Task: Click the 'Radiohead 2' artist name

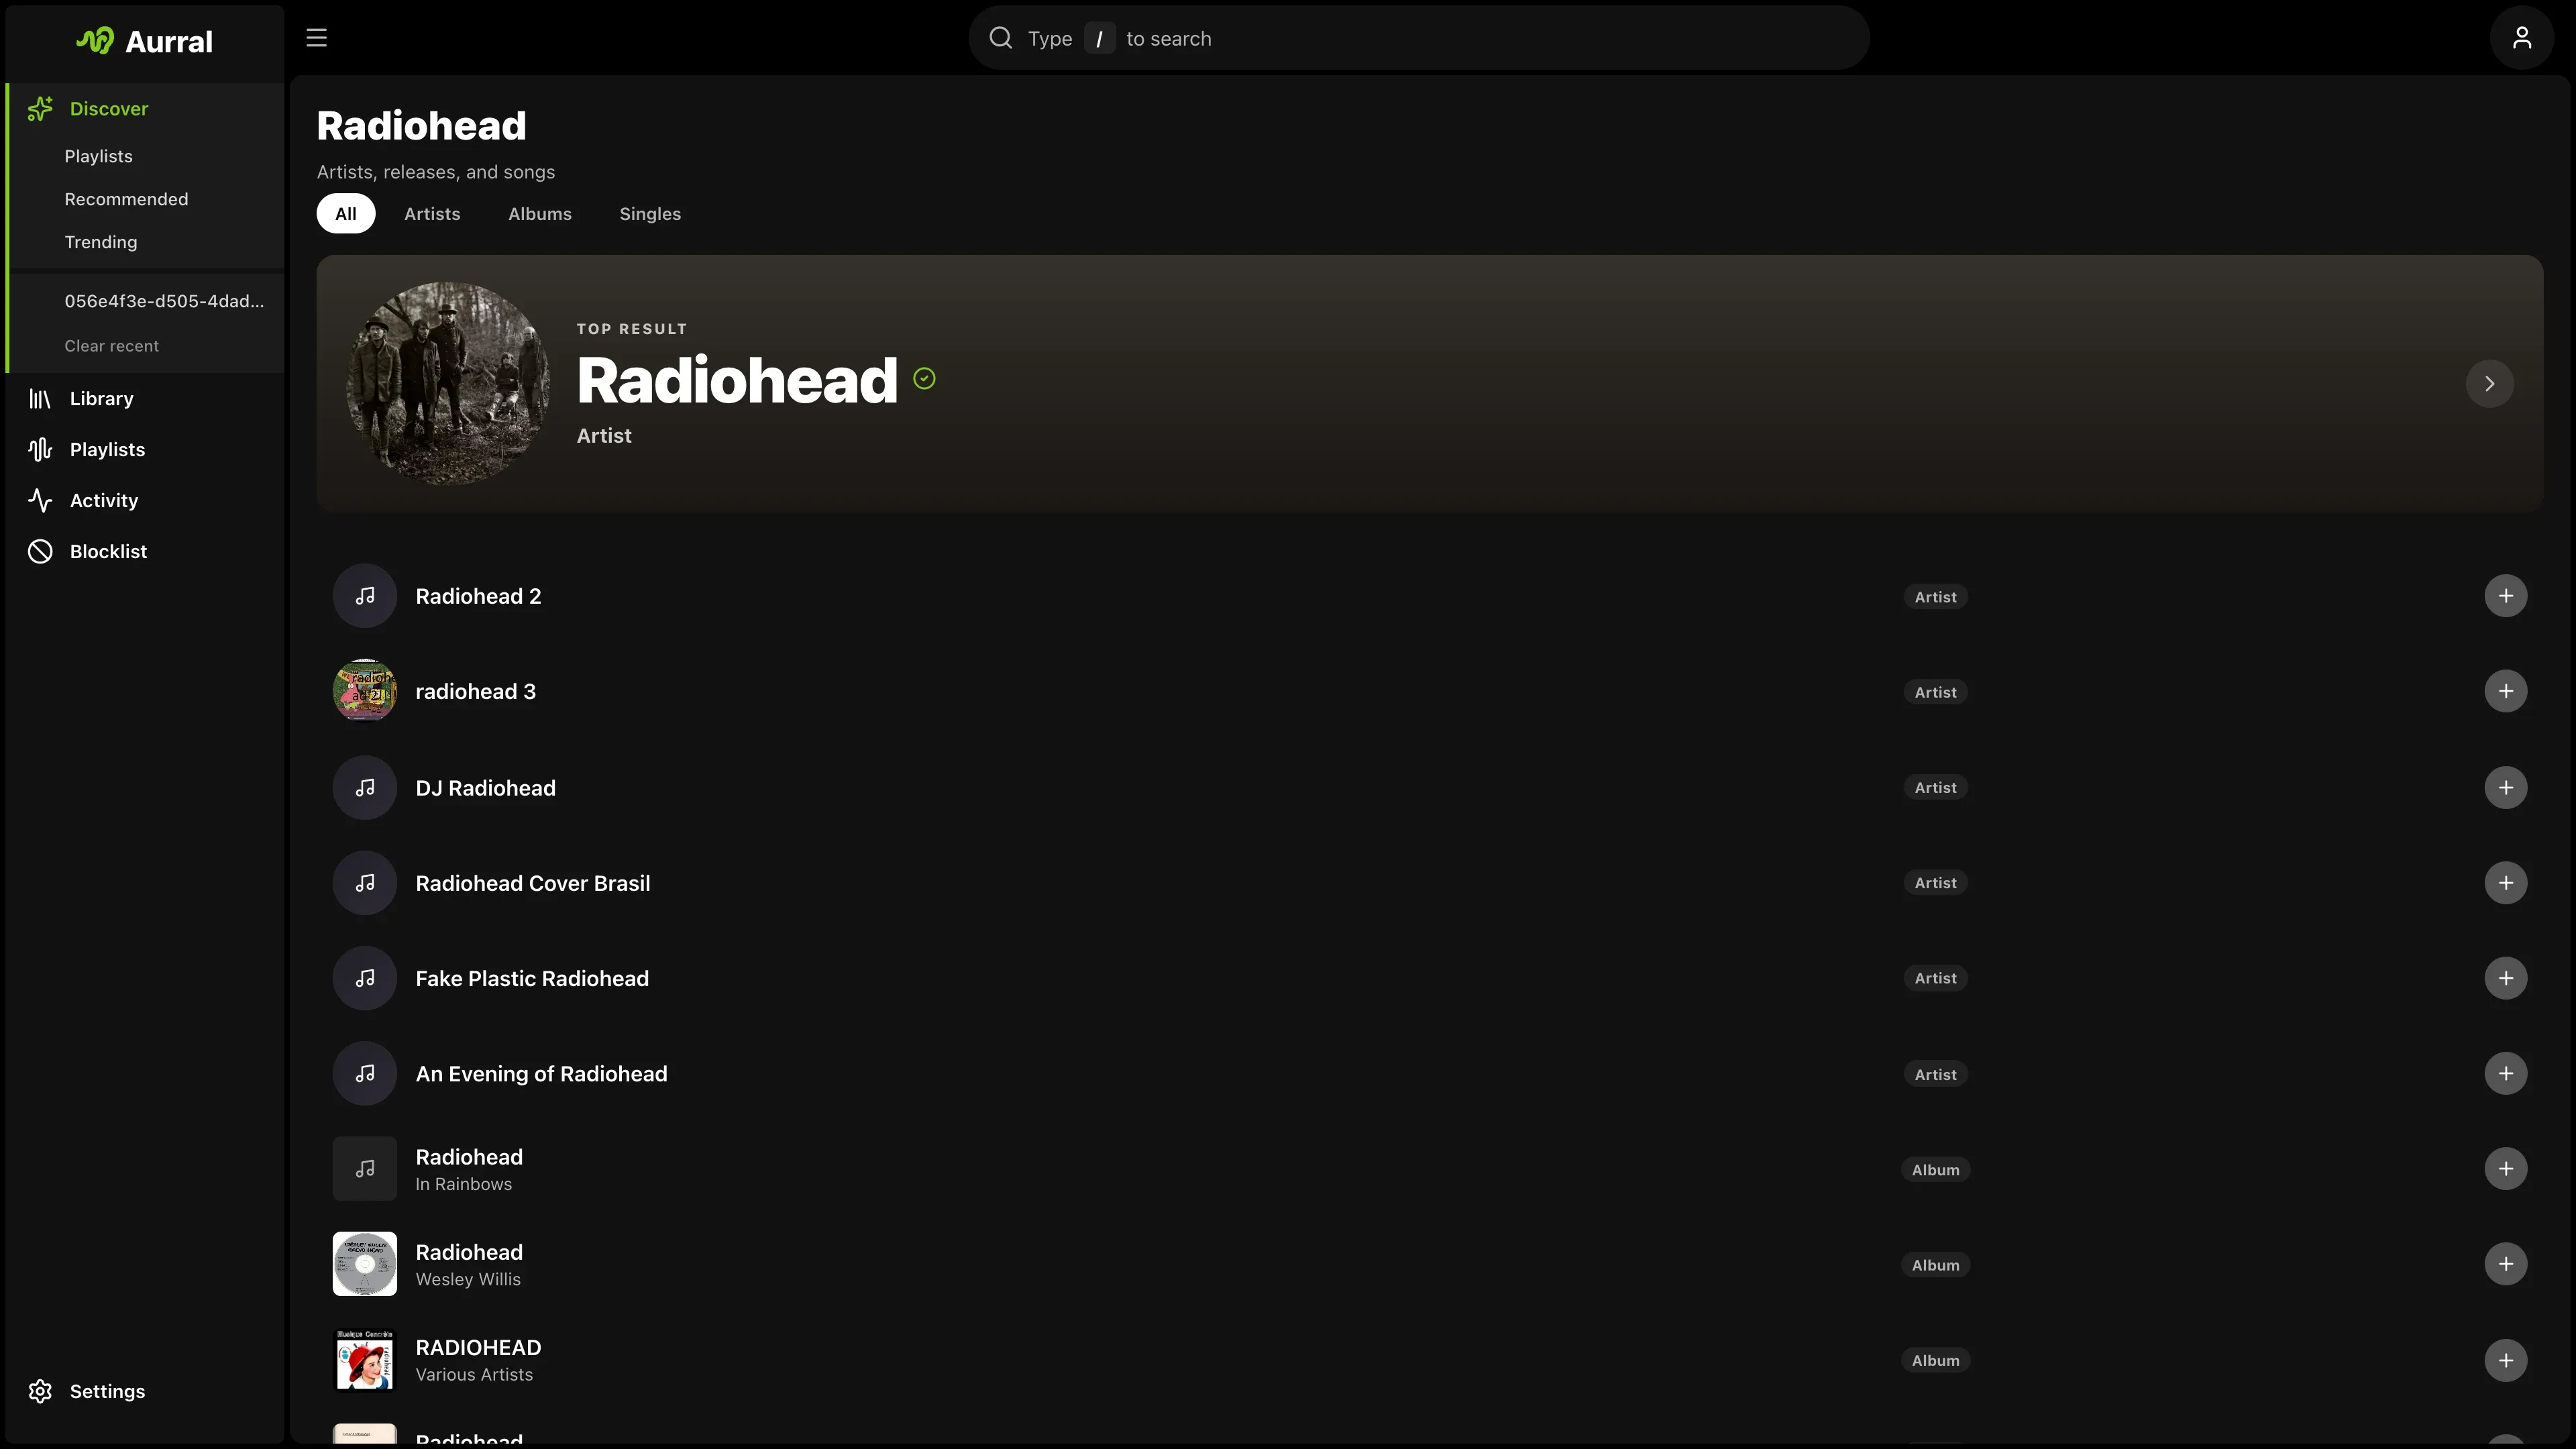Action: pyautogui.click(x=478, y=597)
